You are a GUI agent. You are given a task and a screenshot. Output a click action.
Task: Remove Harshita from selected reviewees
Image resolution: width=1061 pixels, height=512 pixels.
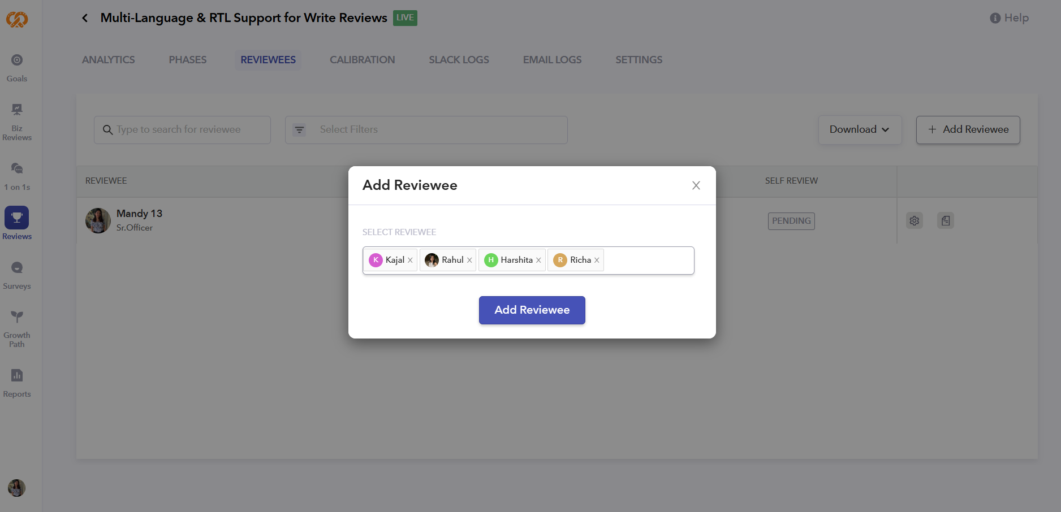pos(538,261)
